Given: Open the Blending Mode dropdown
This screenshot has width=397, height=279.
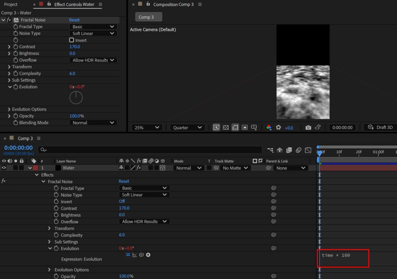Looking at the screenshot, I should click(93, 123).
